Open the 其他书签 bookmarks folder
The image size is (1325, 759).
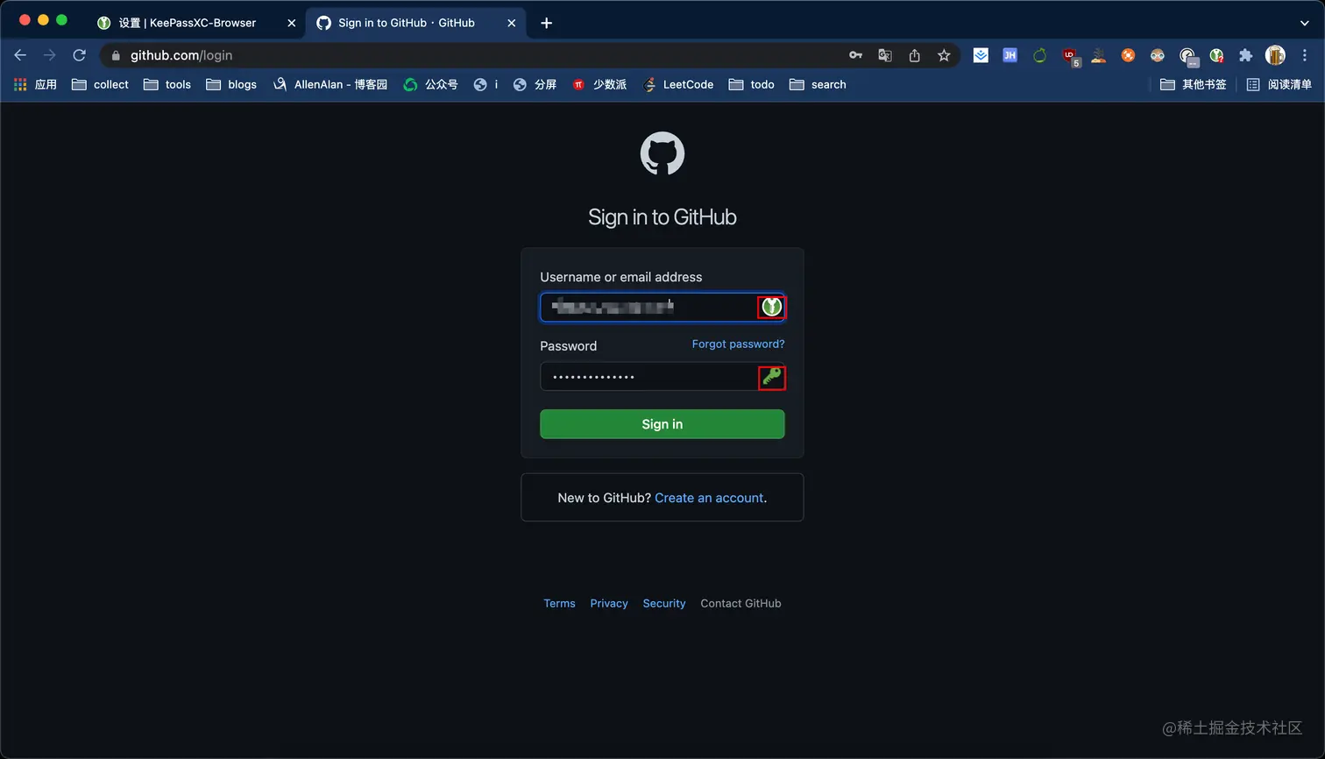click(1193, 85)
